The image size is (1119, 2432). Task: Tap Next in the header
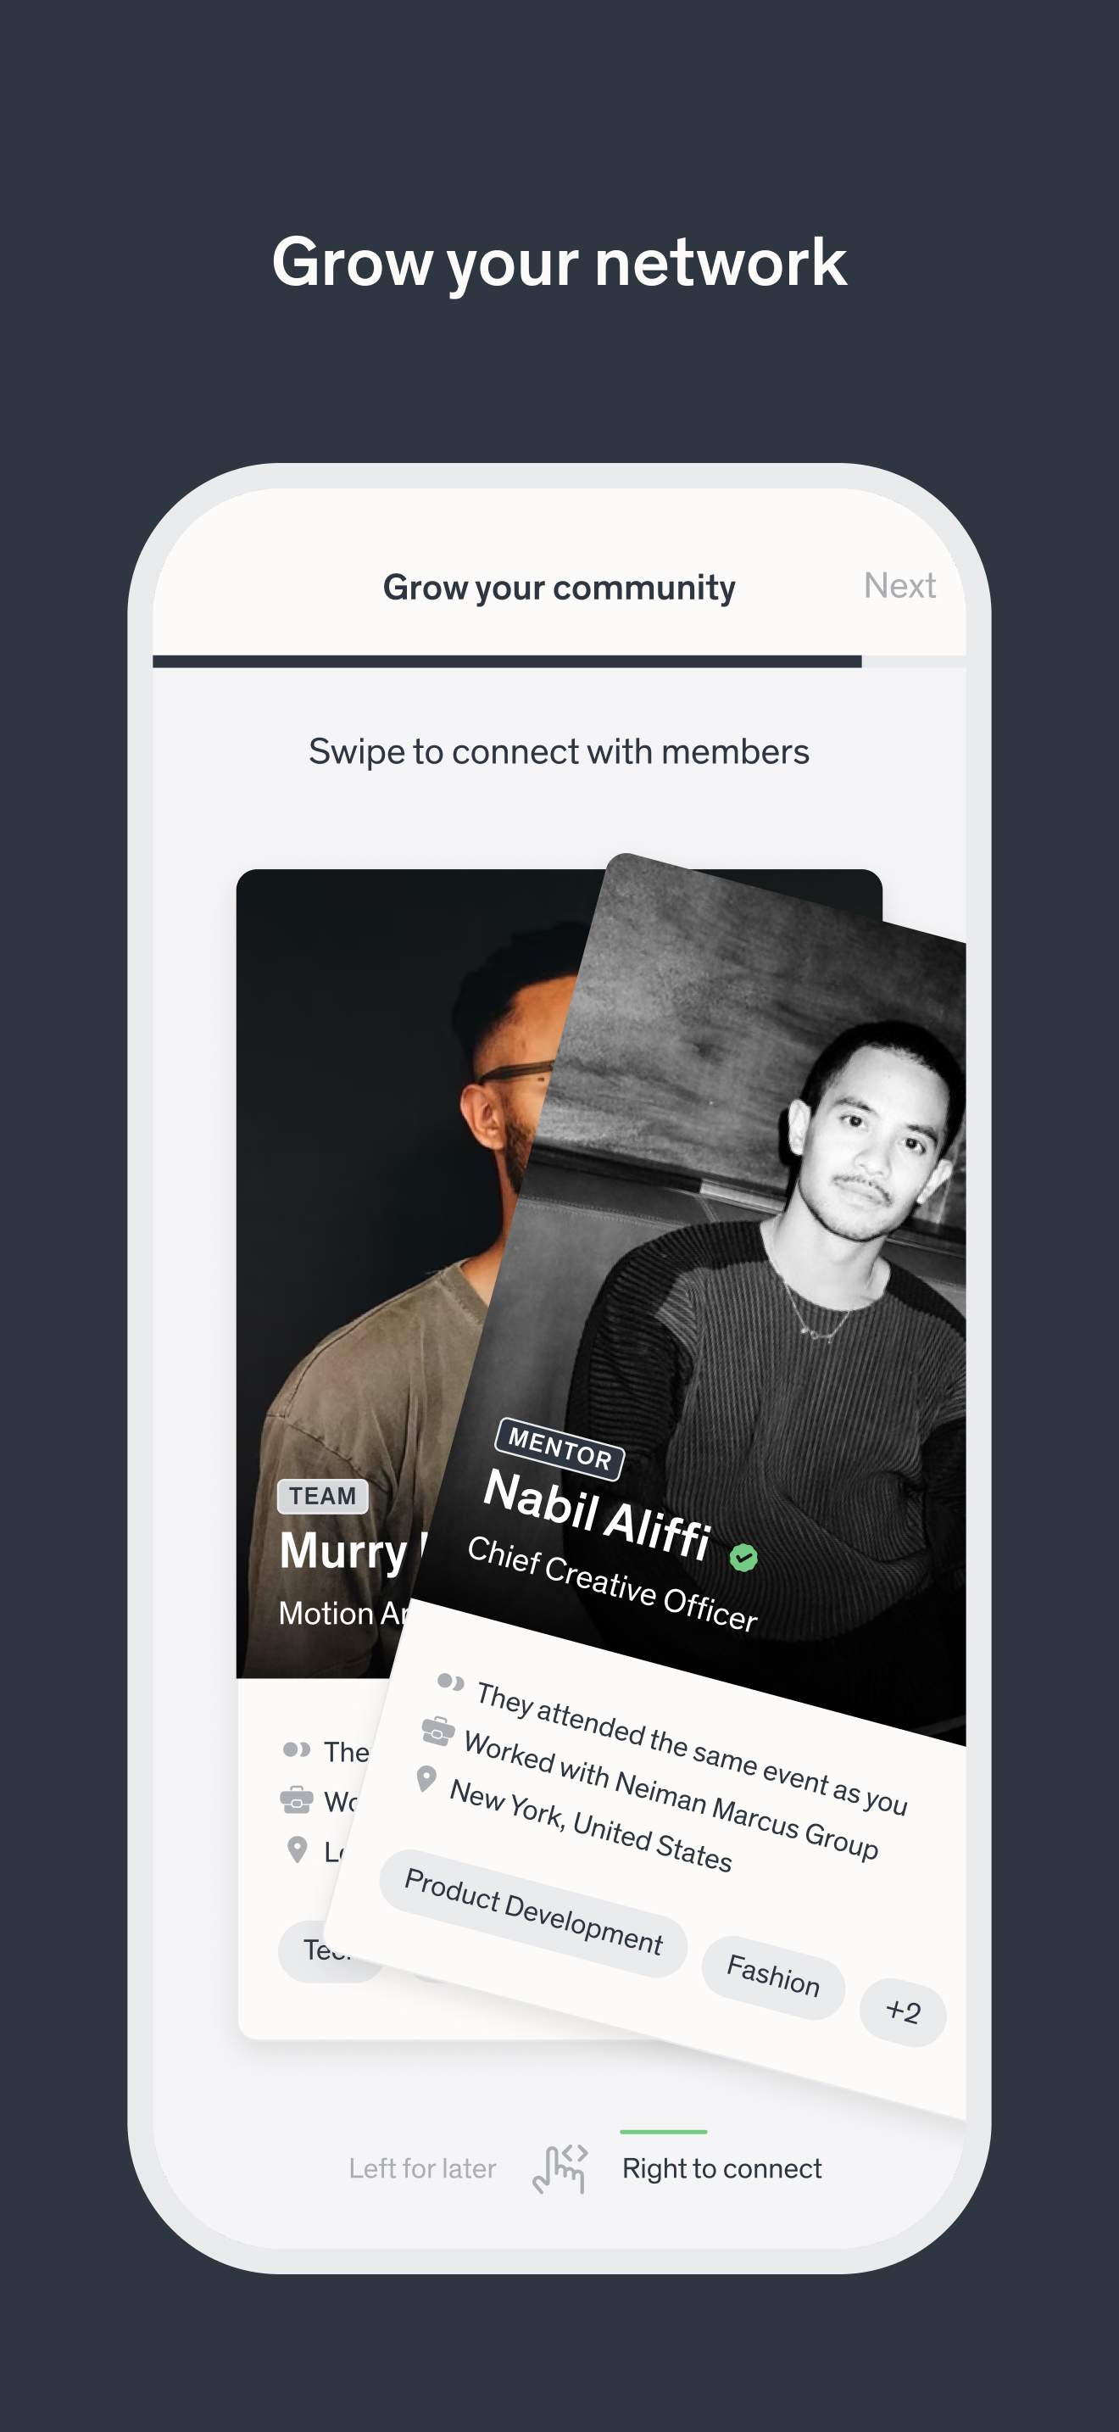tap(899, 585)
